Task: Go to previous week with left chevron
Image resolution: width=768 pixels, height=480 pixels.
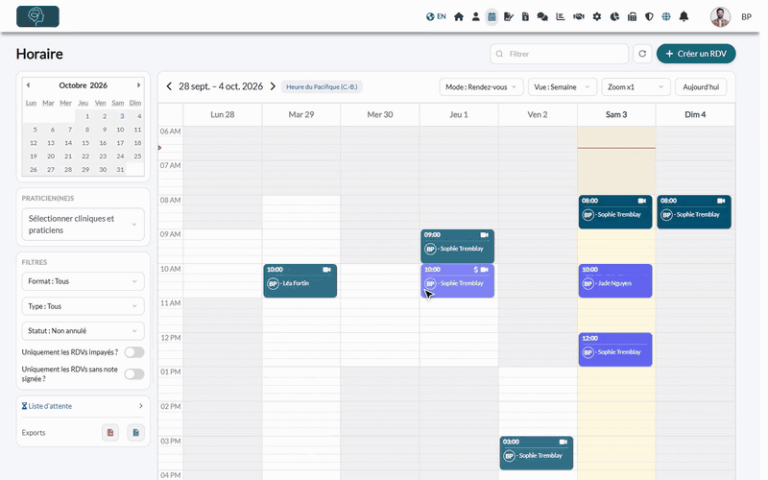Action: (x=169, y=86)
